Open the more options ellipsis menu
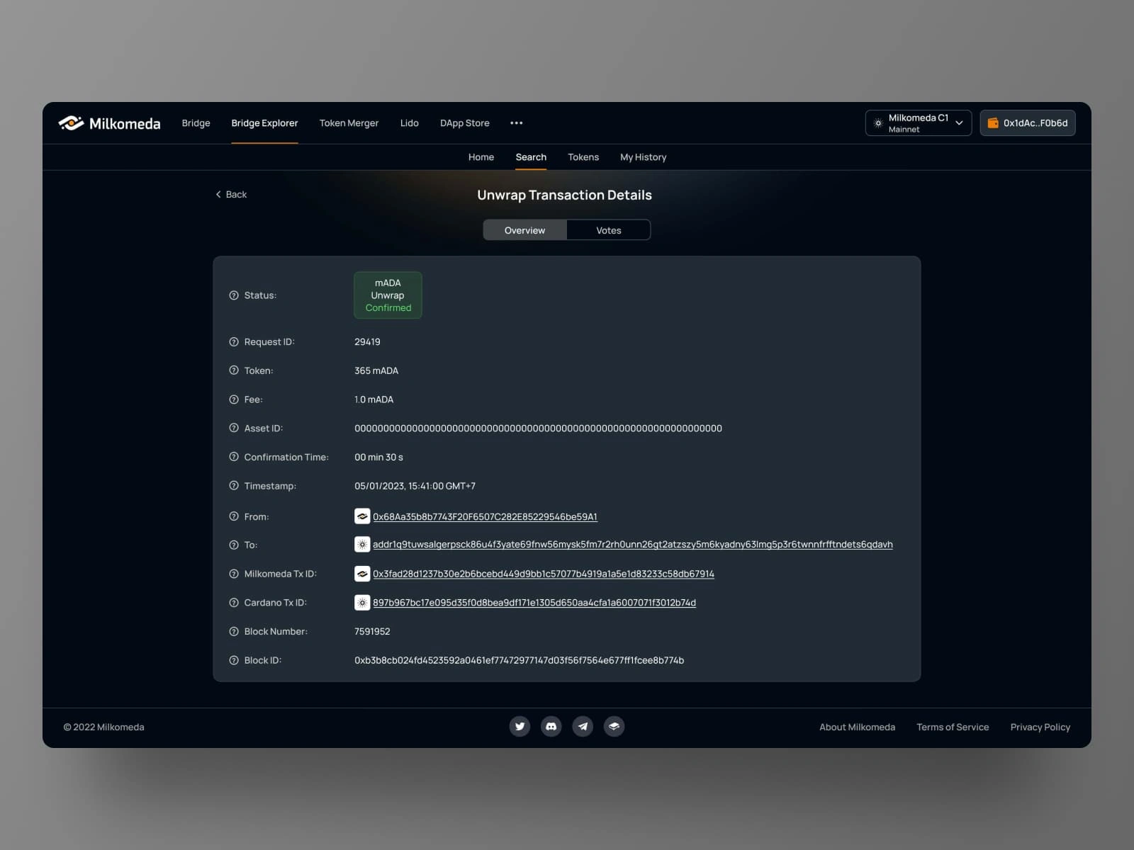The height and width of the screenshot is (850, 1134). 517,123
